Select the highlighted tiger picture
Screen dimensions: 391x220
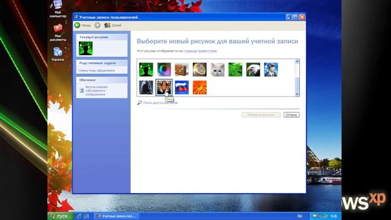pyautogui.click(x=164, y=87)
